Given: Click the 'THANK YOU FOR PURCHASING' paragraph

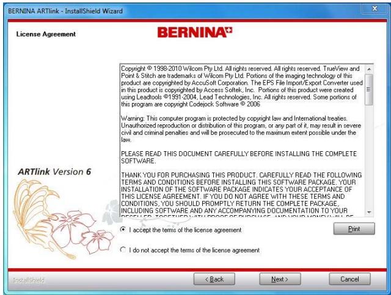Looking at the screenshot, I should pos(241,195).
